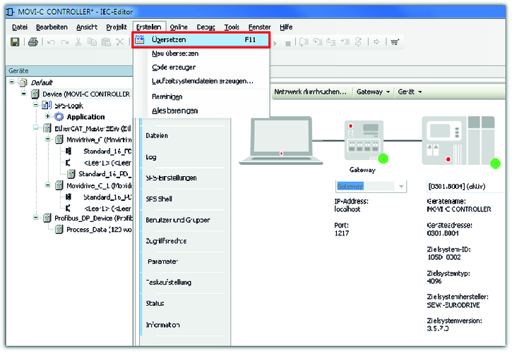512x353 pixels.
Task: Open the SPS Shell tab
Action: pyautogui.click(x=158, y=199)
